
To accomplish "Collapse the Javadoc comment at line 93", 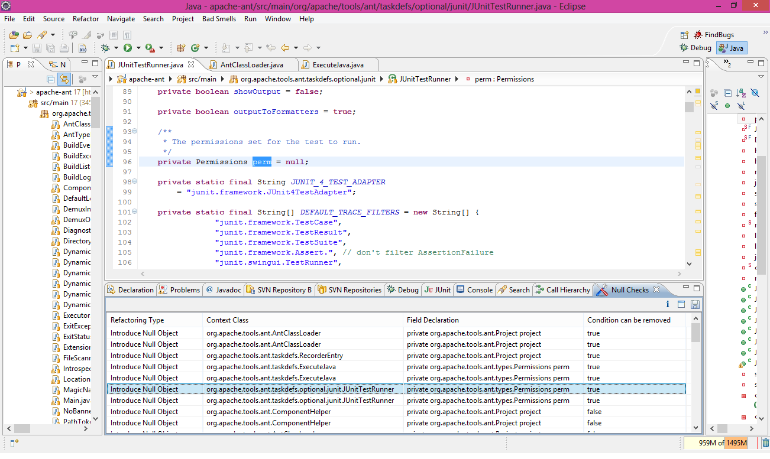I will click(x=134, y=131).
